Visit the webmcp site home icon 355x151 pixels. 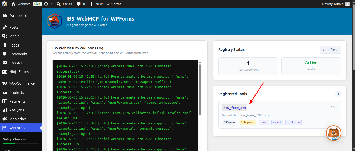point(14,4)
